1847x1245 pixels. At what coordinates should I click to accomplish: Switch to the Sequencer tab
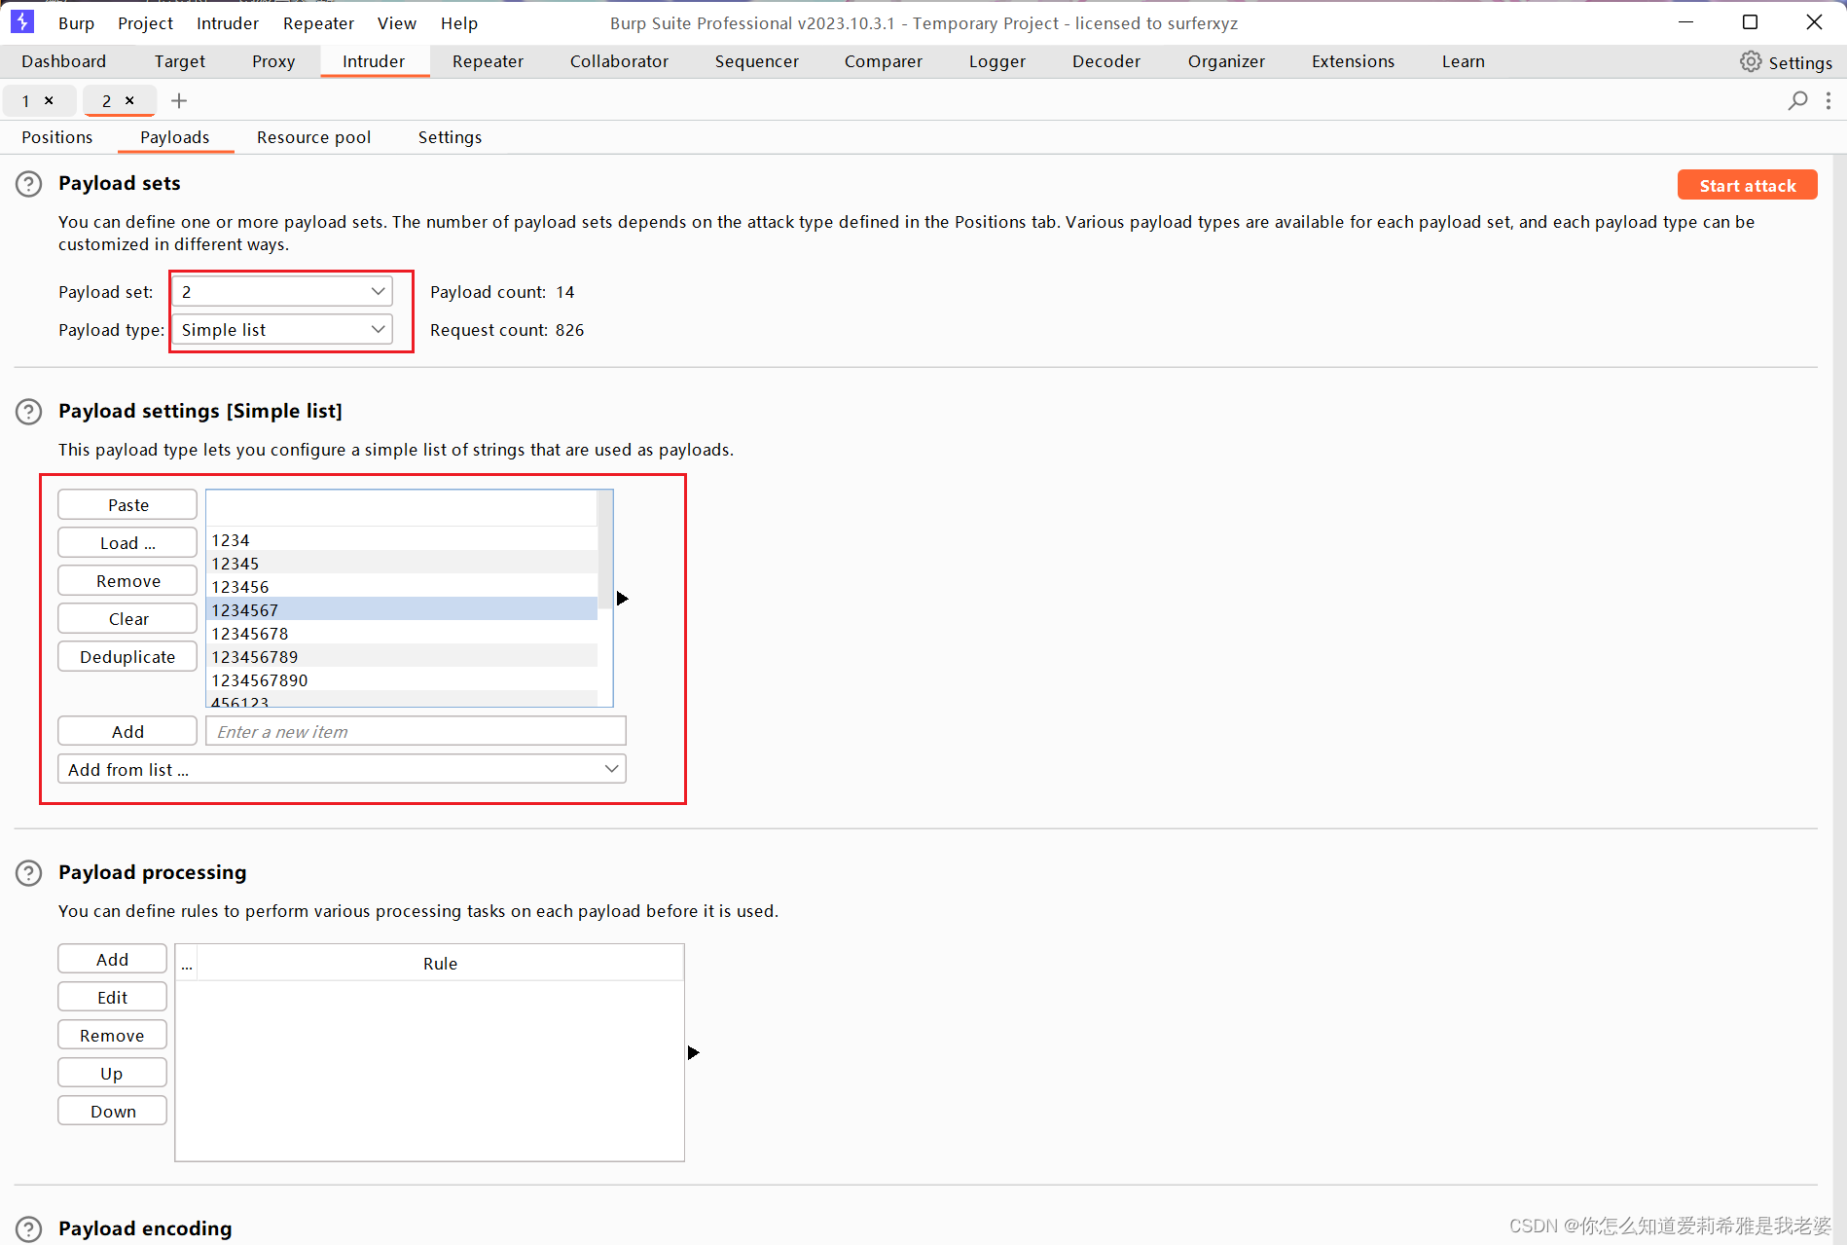(x=757, y=61)
